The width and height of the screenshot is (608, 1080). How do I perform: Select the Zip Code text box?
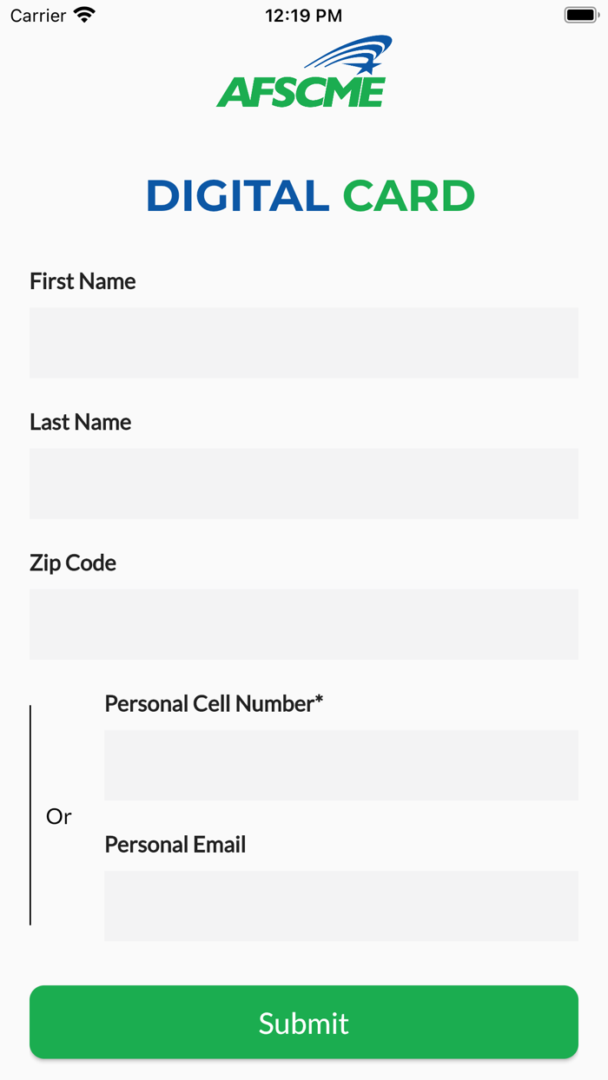[304, 624]
